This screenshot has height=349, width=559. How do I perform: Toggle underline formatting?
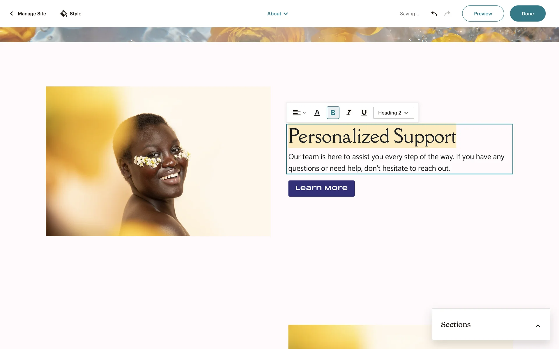pyautogui.click(x=364, y=113)
